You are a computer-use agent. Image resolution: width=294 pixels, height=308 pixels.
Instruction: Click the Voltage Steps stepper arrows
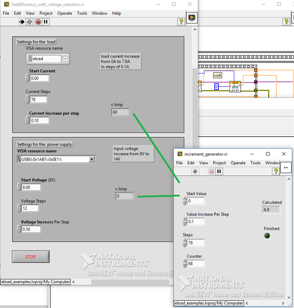point(19,208)
